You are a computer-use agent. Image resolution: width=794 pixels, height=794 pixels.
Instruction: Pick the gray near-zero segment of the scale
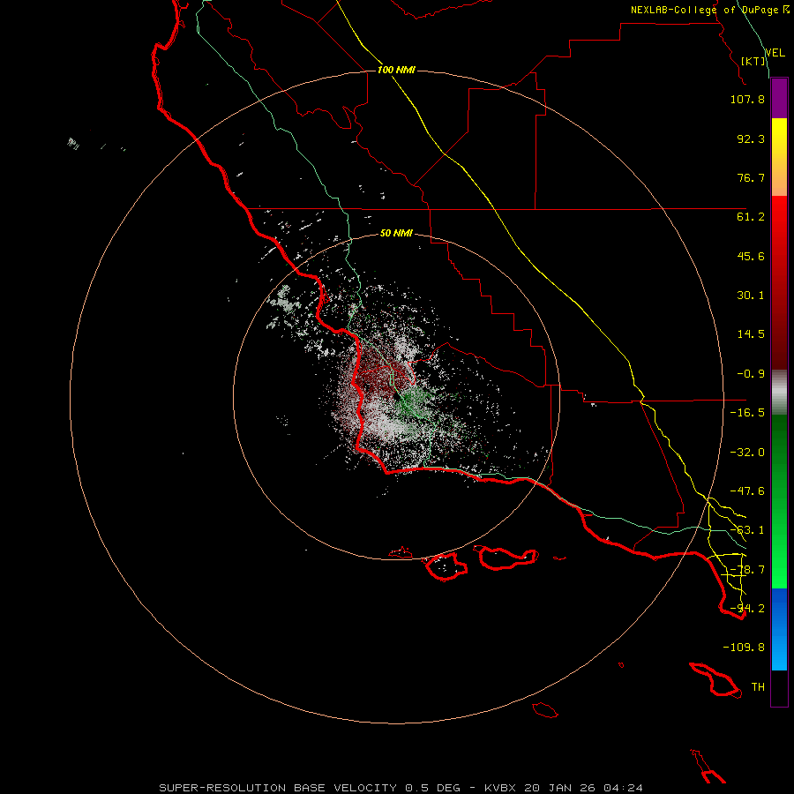(779, 393)
